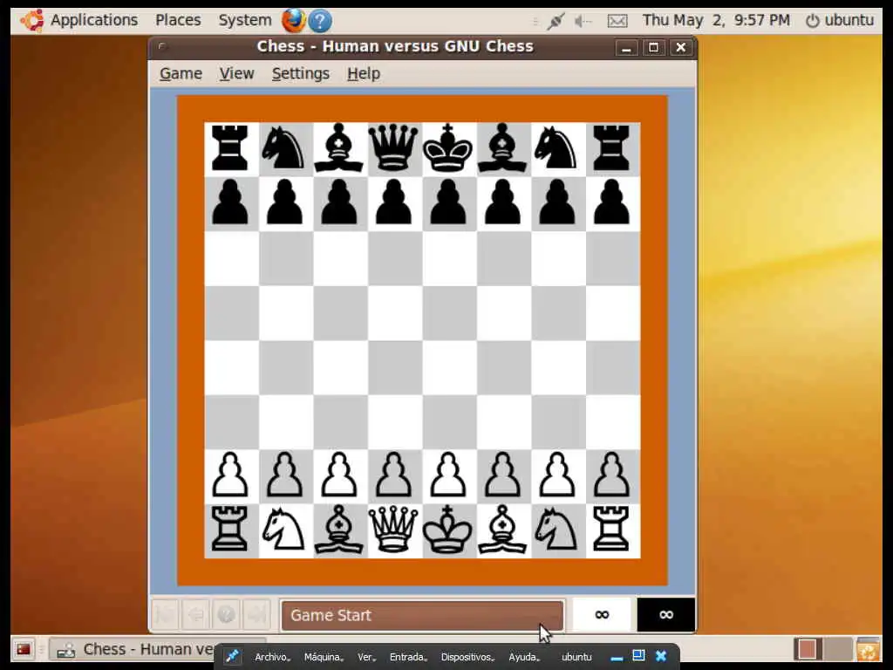Image resolution: width=893 pixels, height=670 pixels.
Task: Open the blue question-mark help icon
Action: coord(320,21)
